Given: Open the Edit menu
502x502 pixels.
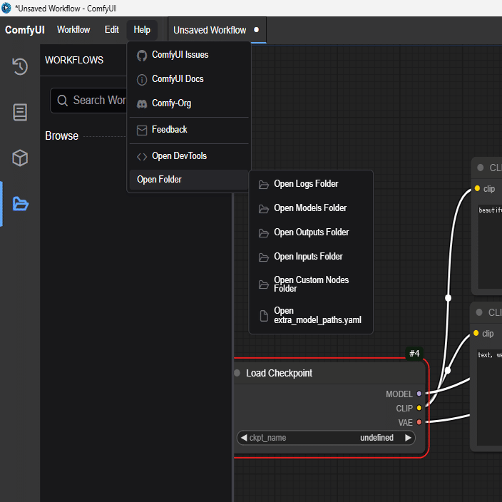Looking at the screenshot, I should point(112,30).
